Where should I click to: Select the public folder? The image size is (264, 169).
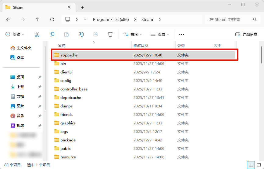pos(144,149)
